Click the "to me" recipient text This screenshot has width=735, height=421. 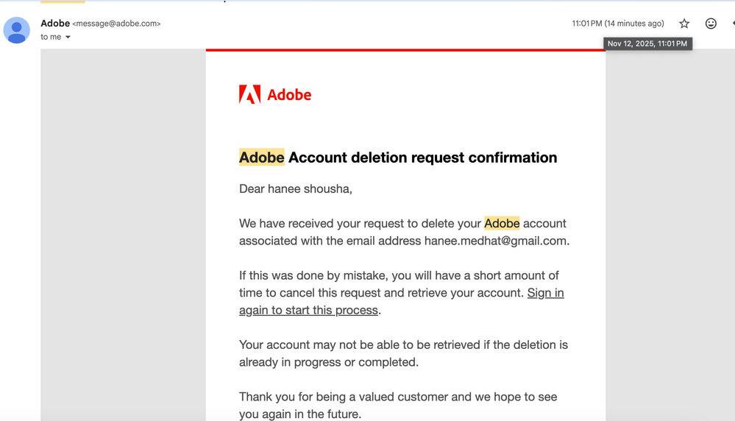point(51,38)
